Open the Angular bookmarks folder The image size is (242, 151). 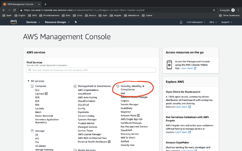pyautogui.click(x=116, y=15)
